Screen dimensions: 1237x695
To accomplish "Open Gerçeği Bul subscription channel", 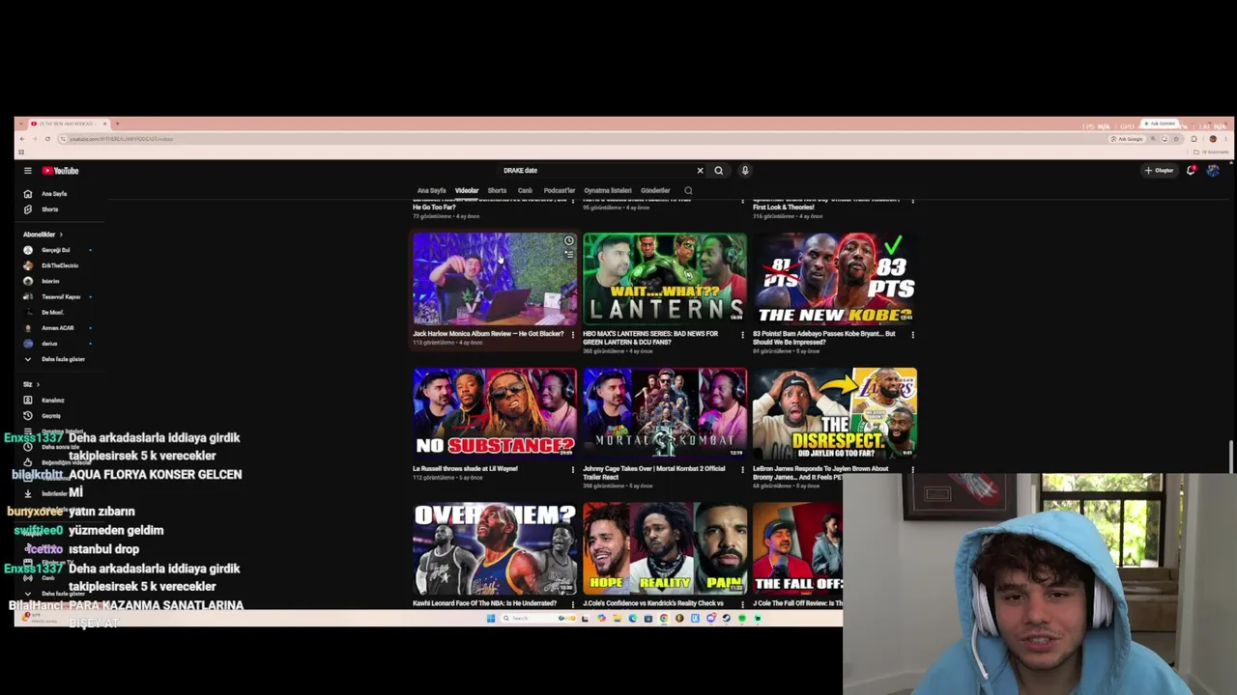I will 57,250.
